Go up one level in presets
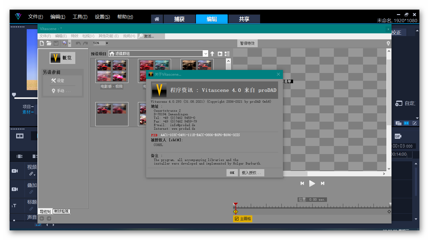 (x=212, y=54)
